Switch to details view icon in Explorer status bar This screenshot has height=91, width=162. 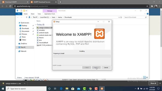tap(145, 77)
